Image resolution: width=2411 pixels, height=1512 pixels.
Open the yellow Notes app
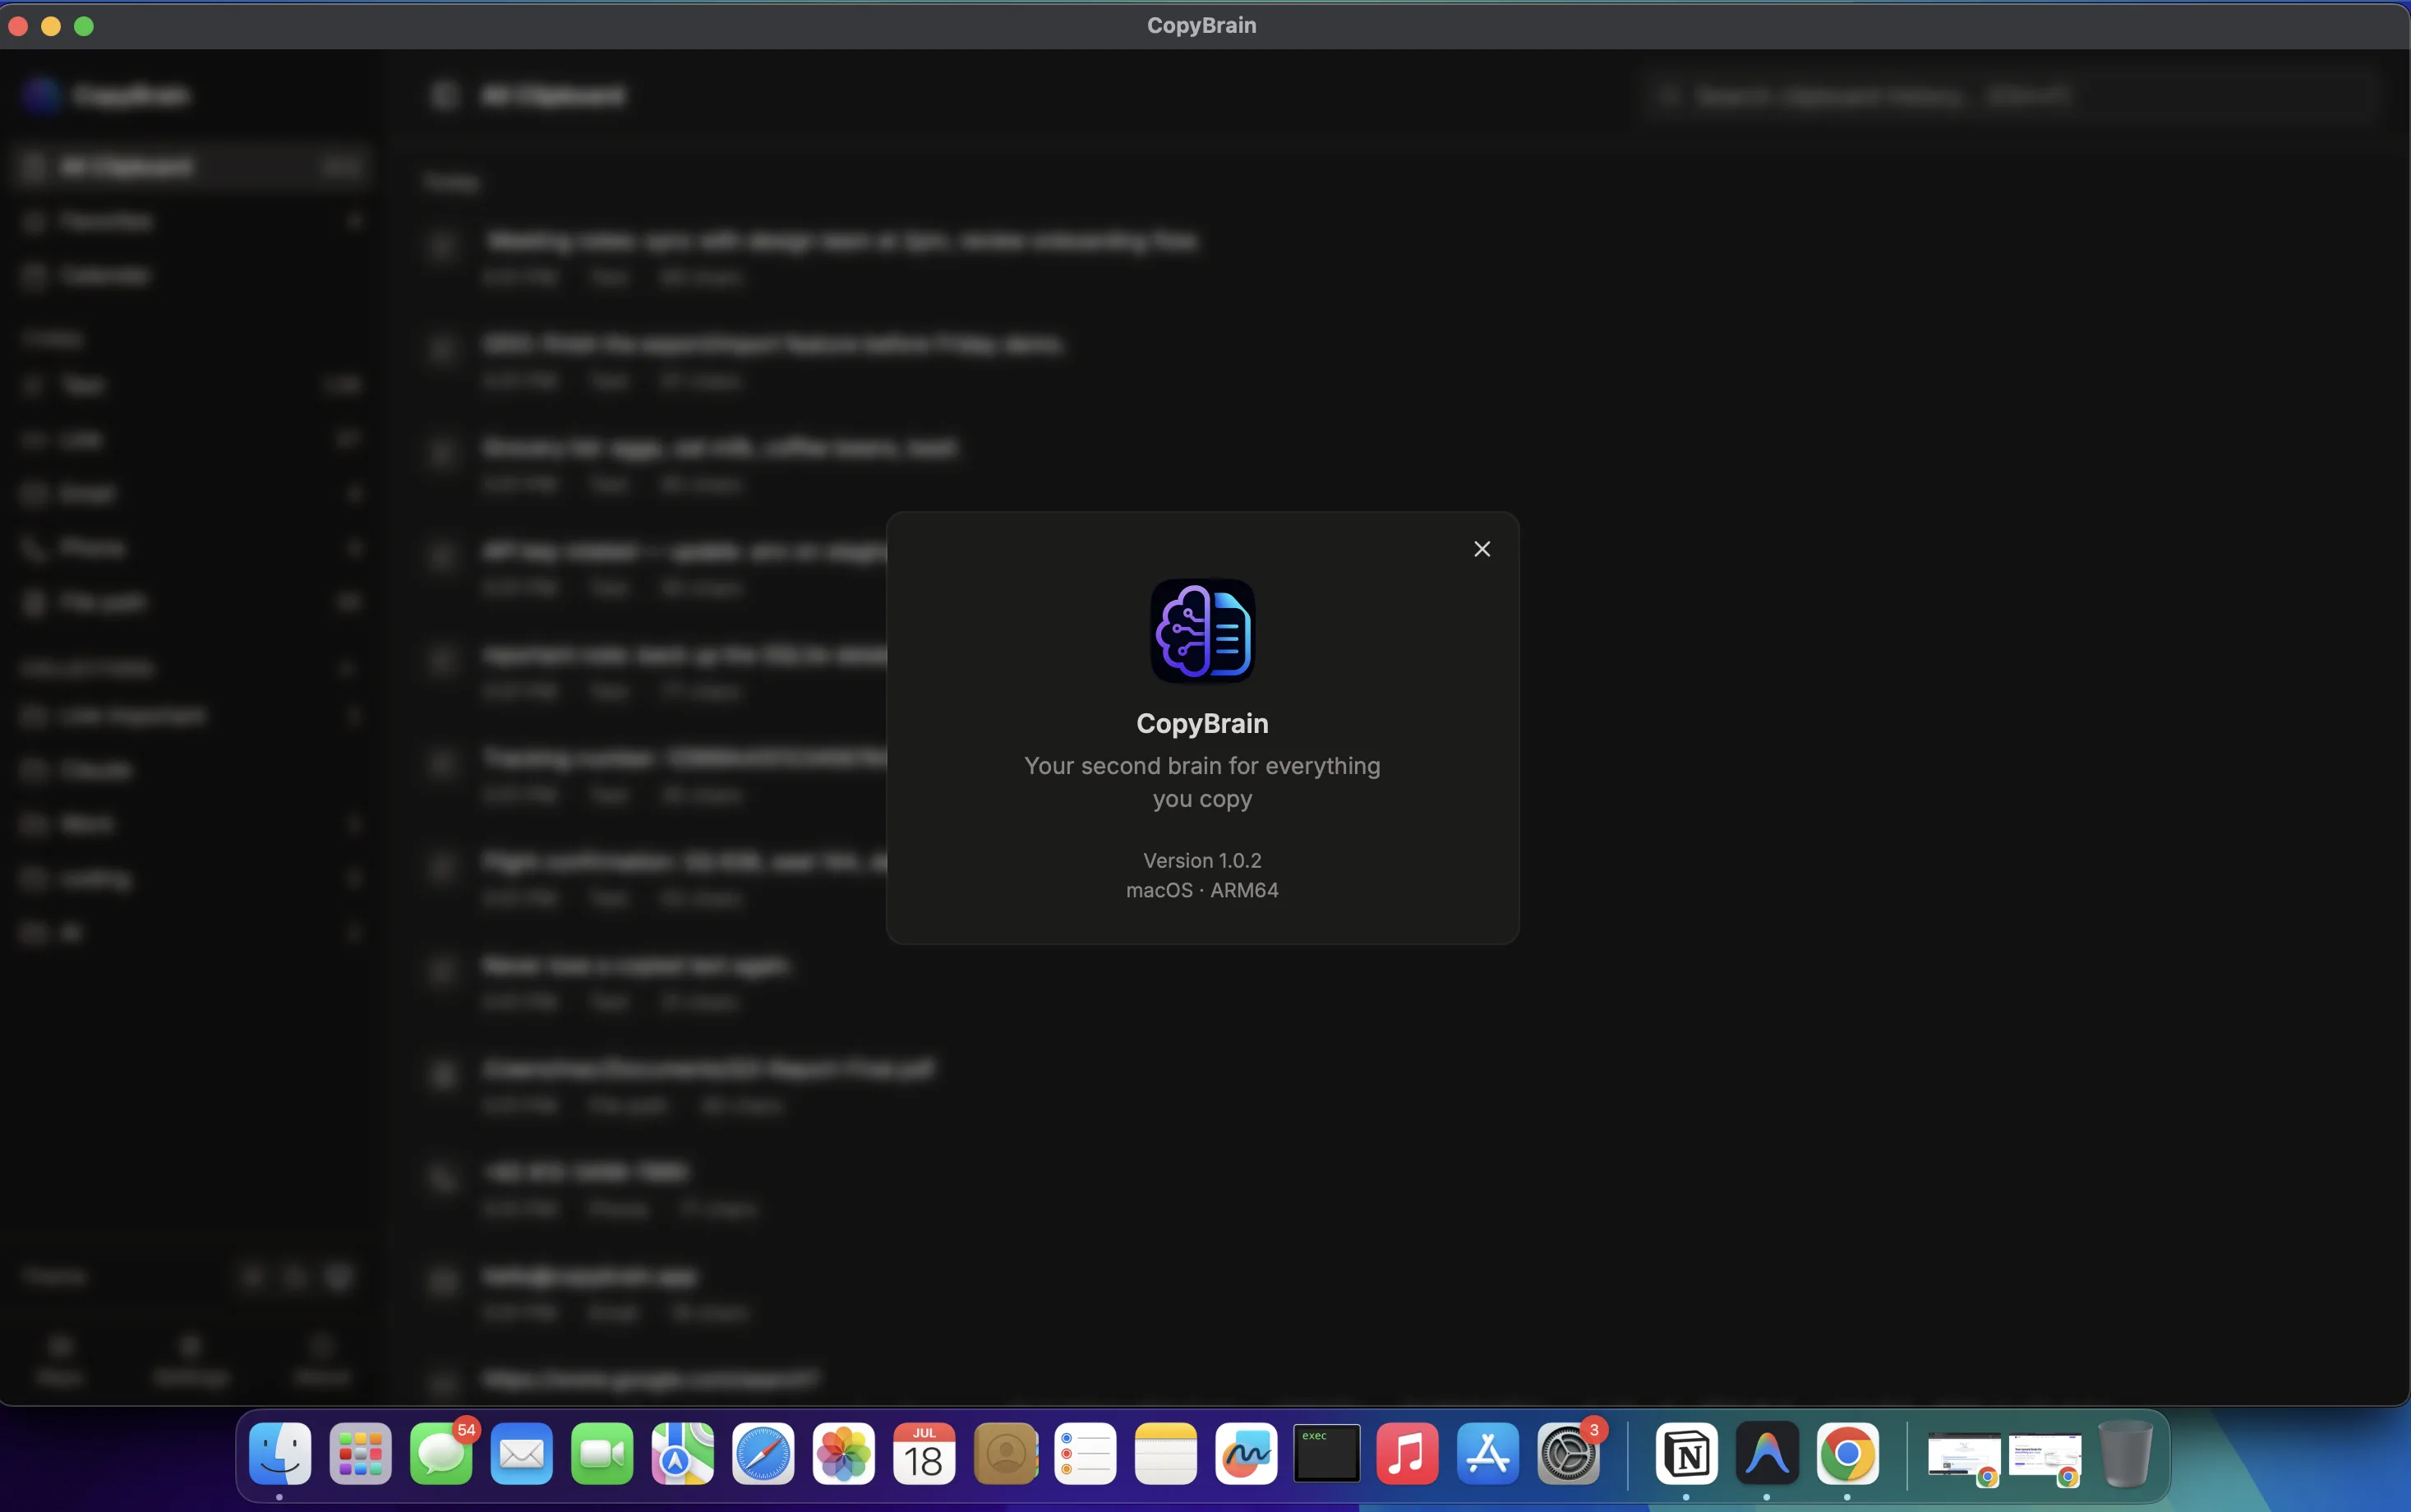point(1166,1454)
